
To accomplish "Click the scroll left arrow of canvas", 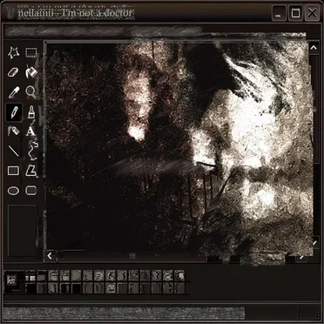I will [x=50, y=256].
